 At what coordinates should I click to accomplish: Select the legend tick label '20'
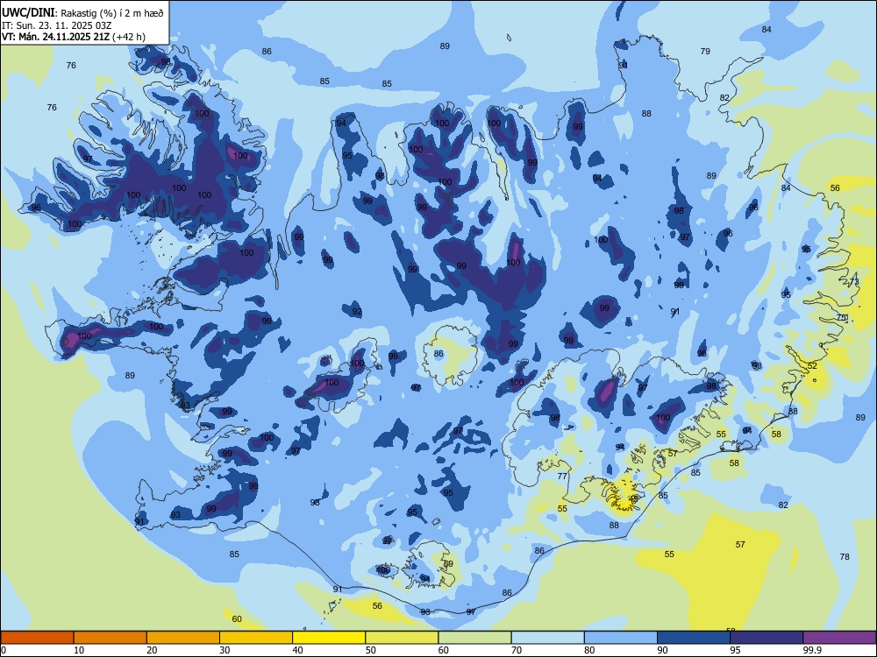(152, 650)
